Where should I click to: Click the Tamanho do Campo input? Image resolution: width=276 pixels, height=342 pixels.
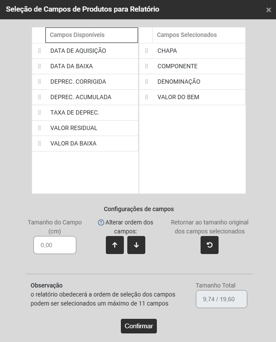coord(55,245)
